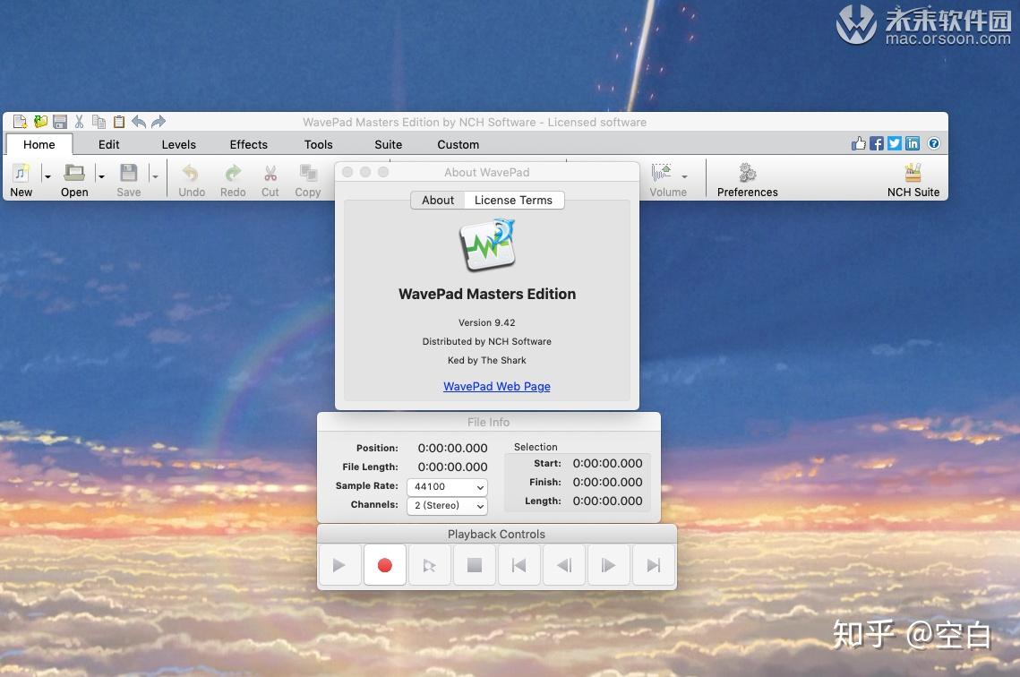Create a new file with the New toolbar button
Viewport: 1020px width, 677px height.
coord(21,180)
